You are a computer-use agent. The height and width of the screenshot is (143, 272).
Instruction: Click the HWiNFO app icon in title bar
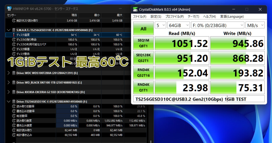coord(9,9)
